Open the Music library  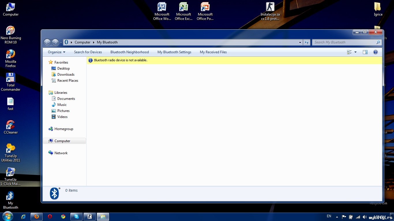click(62, 105)
